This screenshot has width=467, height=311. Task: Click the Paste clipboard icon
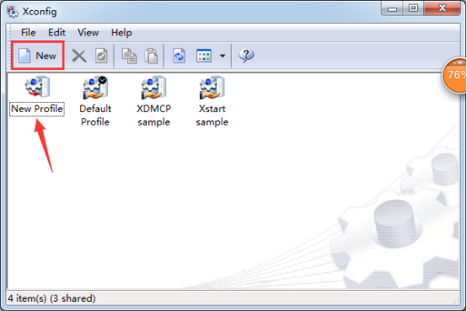(x=151, y=56)
